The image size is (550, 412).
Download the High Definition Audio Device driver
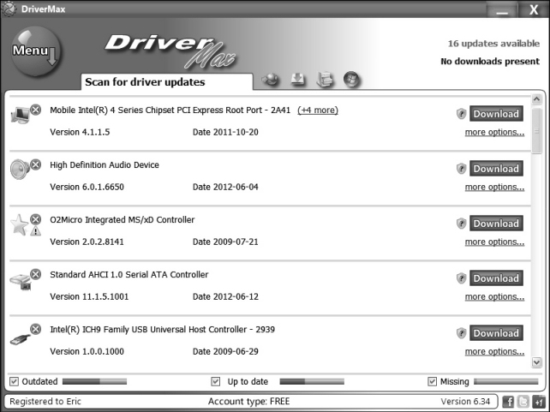[x=496, y=169]
